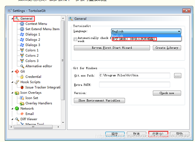Collapse the Icon Overlays tree node
Viewport: 195px width, 142px height.
(12, 93)
